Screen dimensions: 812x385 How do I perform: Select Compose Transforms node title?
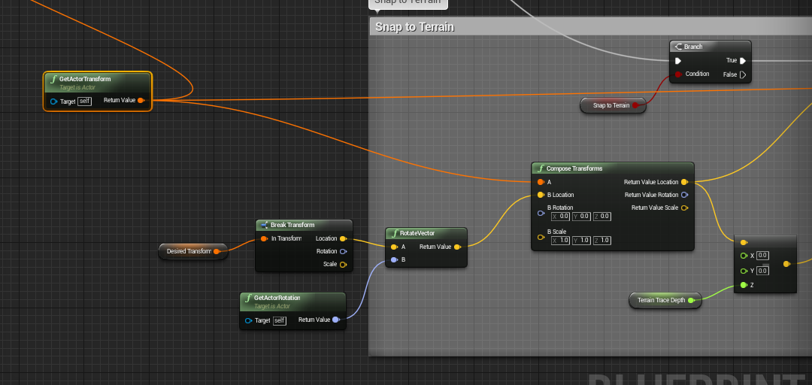point(574,168)
